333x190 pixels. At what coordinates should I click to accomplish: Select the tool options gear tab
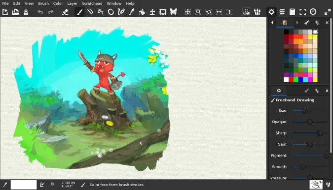click(x=279, y=91)
